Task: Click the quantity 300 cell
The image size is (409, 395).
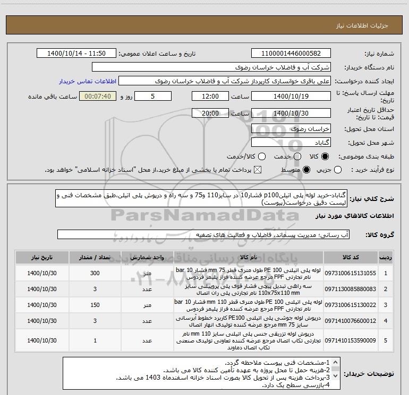Action: tap(95, 273)
